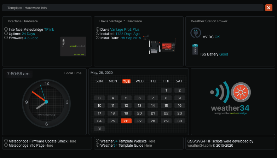
Task: Select day 5 in the calendar
Action: point(126,98)
